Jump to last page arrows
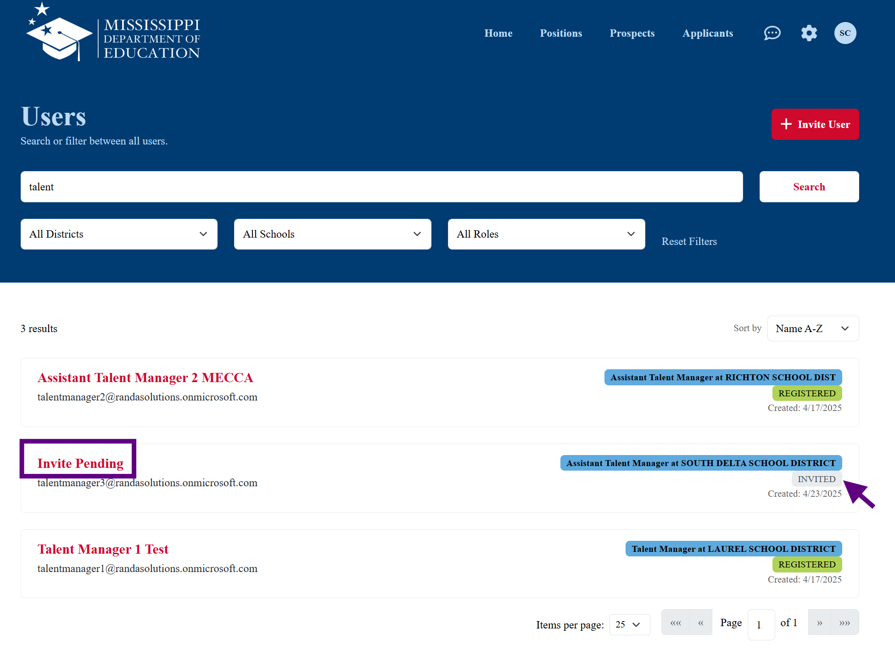Viewport: 895px width, 650px height. click(845, 622)
